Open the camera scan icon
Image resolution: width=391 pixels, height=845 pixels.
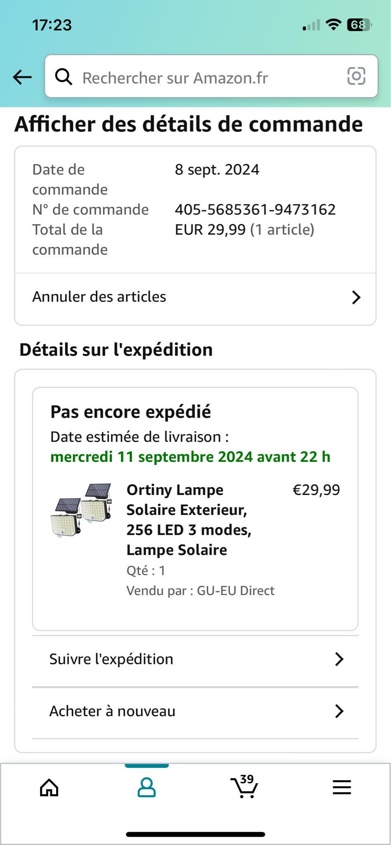[x=356, y=76]
